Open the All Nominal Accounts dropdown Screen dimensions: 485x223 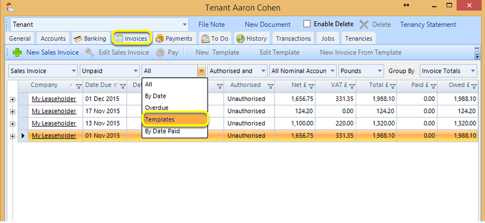(x=332, y=71)
